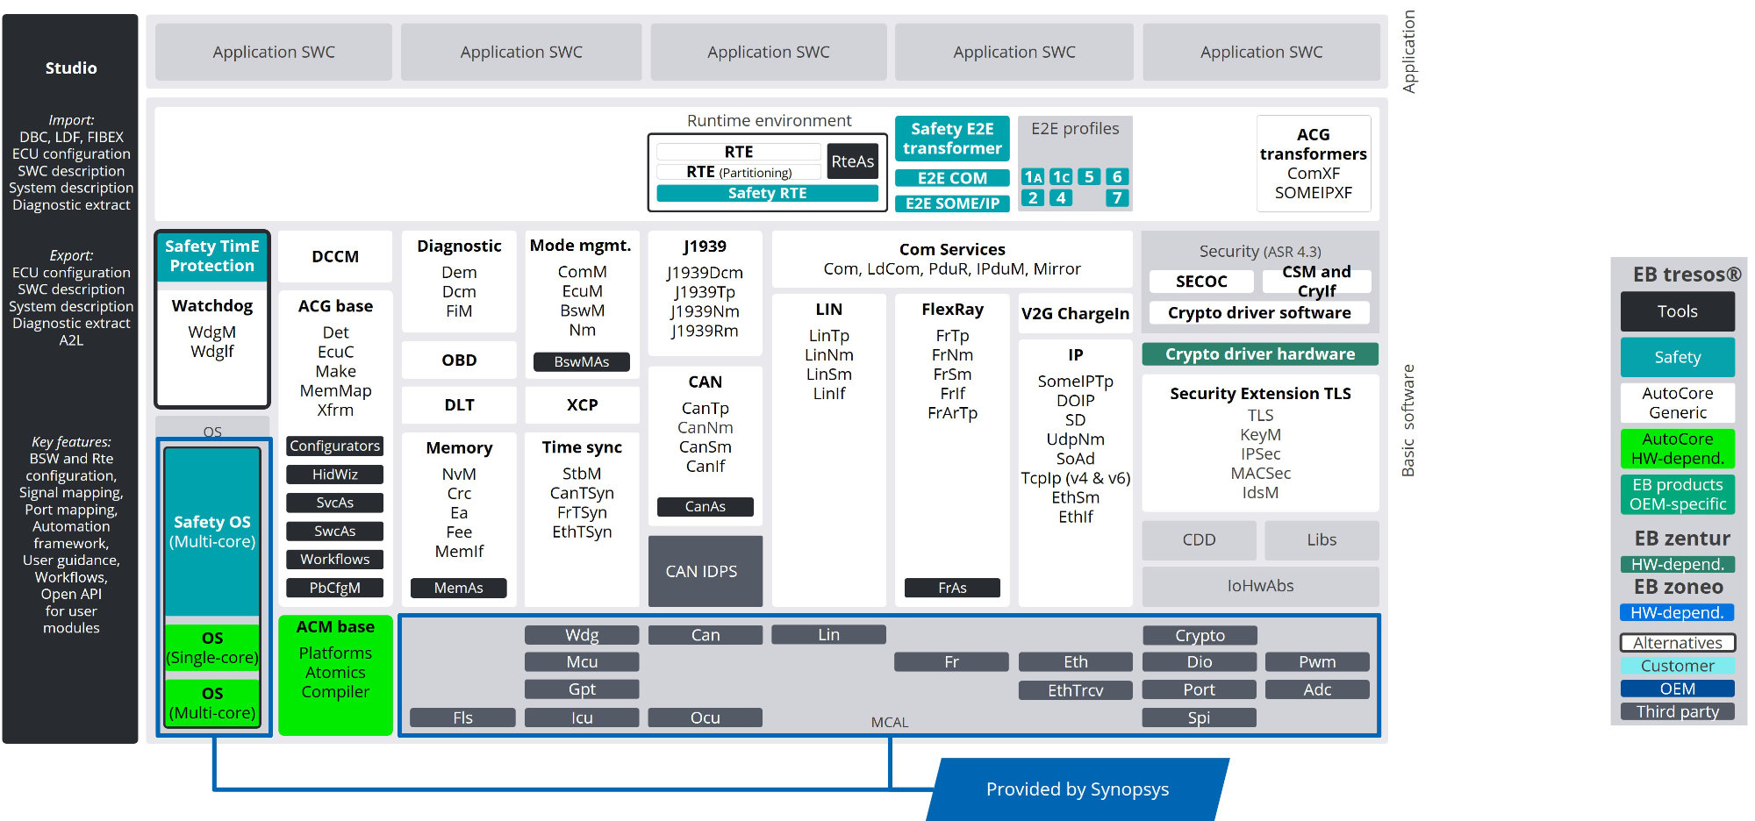Screen dimensions: 1755x821
Task: Click the Provided by Synopsys banner
Action: point(1078,789)
